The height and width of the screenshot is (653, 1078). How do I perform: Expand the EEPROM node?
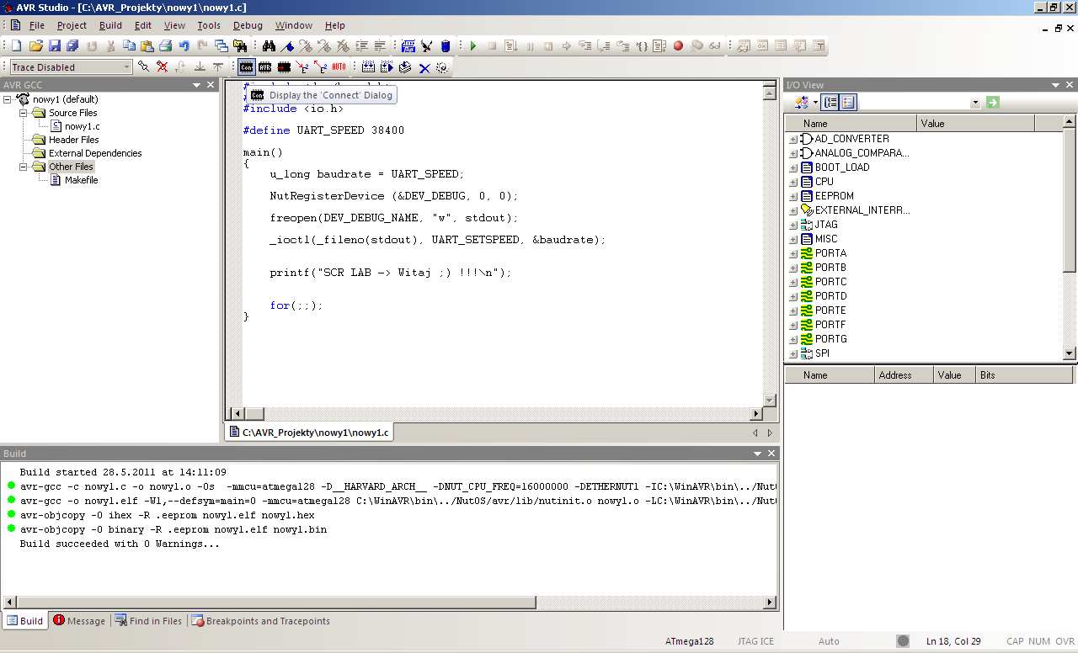(x=793, y=197)
